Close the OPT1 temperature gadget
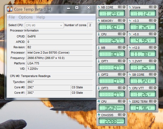 [124, 61]
